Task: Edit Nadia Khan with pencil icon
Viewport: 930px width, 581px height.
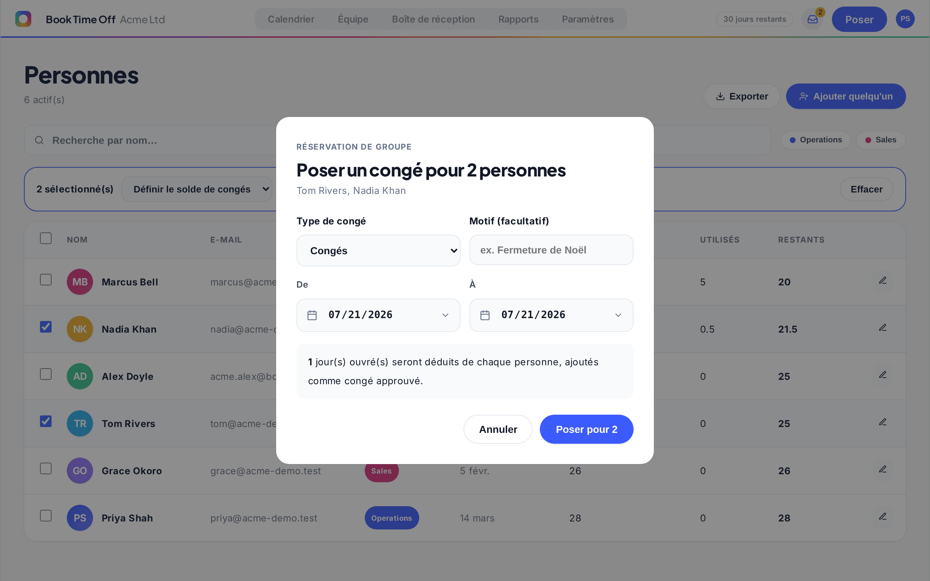Action: [883, 328]
